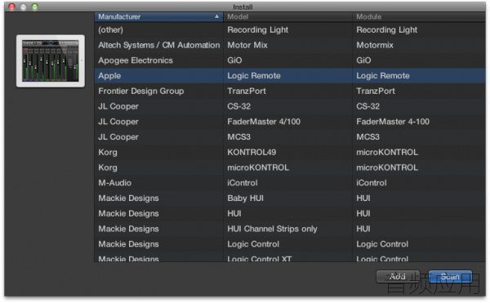This screenshot has height=303, width=490.
Task: Select the Motormix module cell
Action: click(375, 45)
